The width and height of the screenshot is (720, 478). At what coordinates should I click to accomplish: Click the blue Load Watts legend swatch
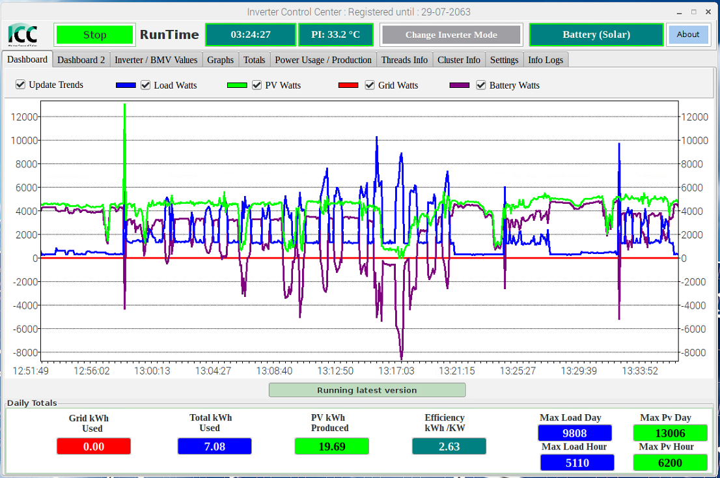(x=126, y=85)
